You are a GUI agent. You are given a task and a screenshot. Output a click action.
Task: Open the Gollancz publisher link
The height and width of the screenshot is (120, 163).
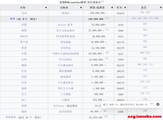(x=59, y=106)
